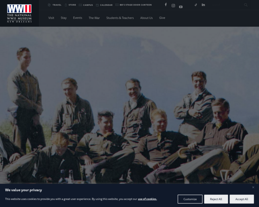This screenshot has height=207, width=259.
Task: Open the LinkedIn icon
Action: pyautogui.click(x=203, y=5)
